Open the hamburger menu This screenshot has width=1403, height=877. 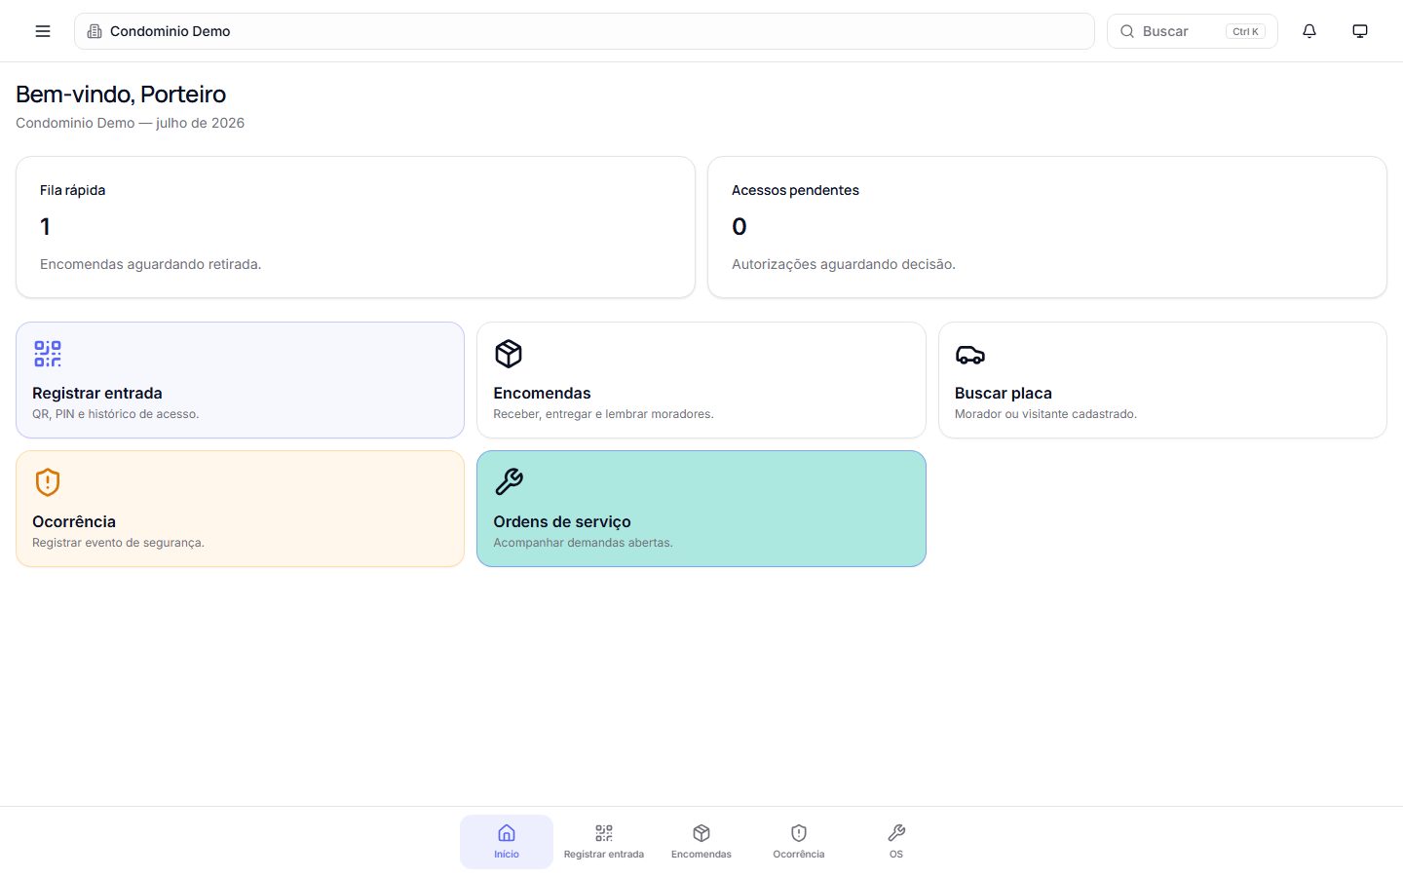coord(43,31)
